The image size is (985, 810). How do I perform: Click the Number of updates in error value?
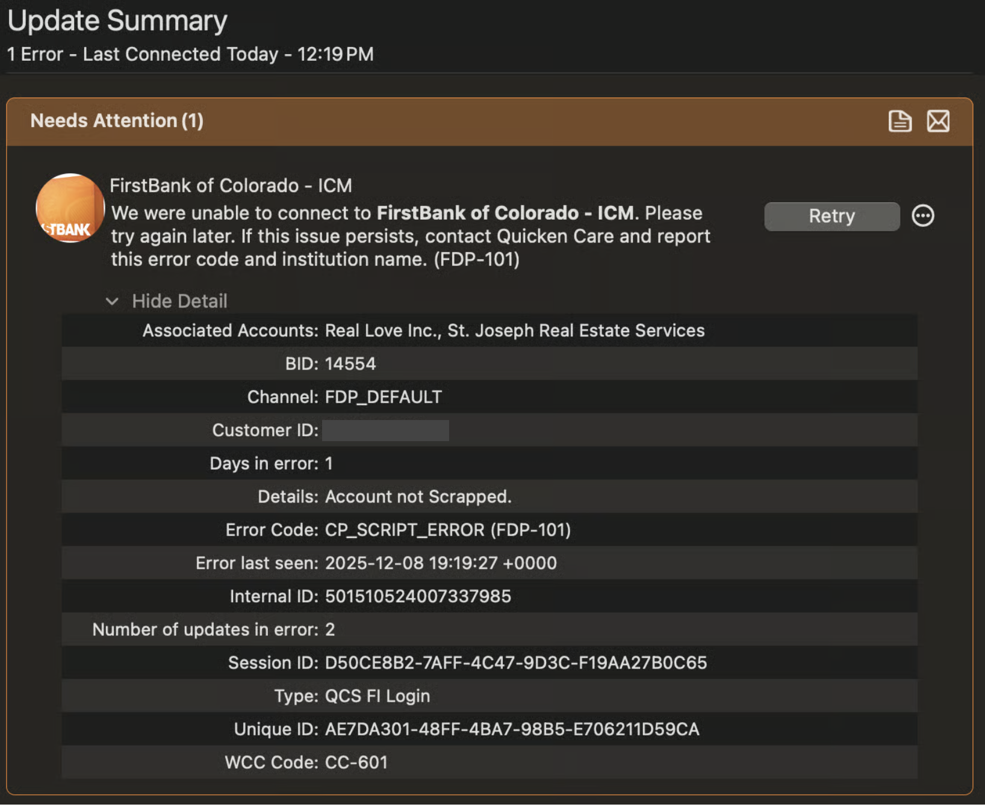pyautogui.click(x=330, y=629)
